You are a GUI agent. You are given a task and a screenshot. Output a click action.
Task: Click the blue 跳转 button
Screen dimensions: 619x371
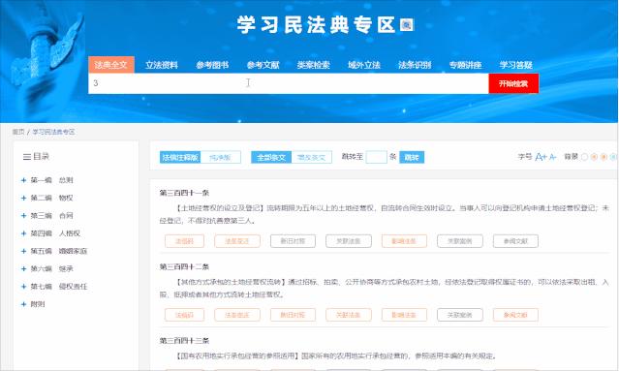click(x=412, y=157)
